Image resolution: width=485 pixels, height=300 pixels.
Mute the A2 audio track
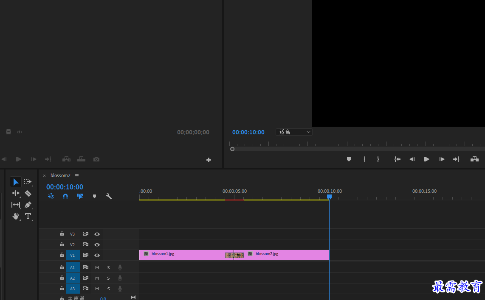[97, 278]
